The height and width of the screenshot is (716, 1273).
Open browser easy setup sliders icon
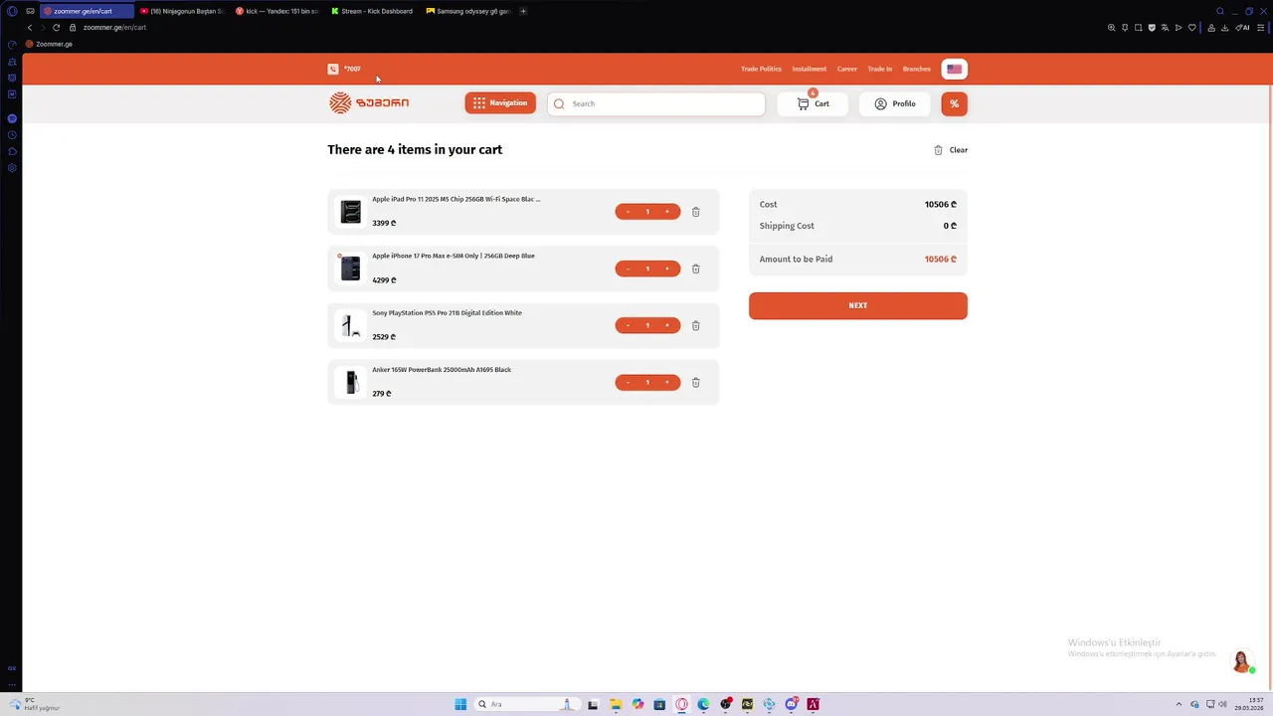pos(1261,28)
